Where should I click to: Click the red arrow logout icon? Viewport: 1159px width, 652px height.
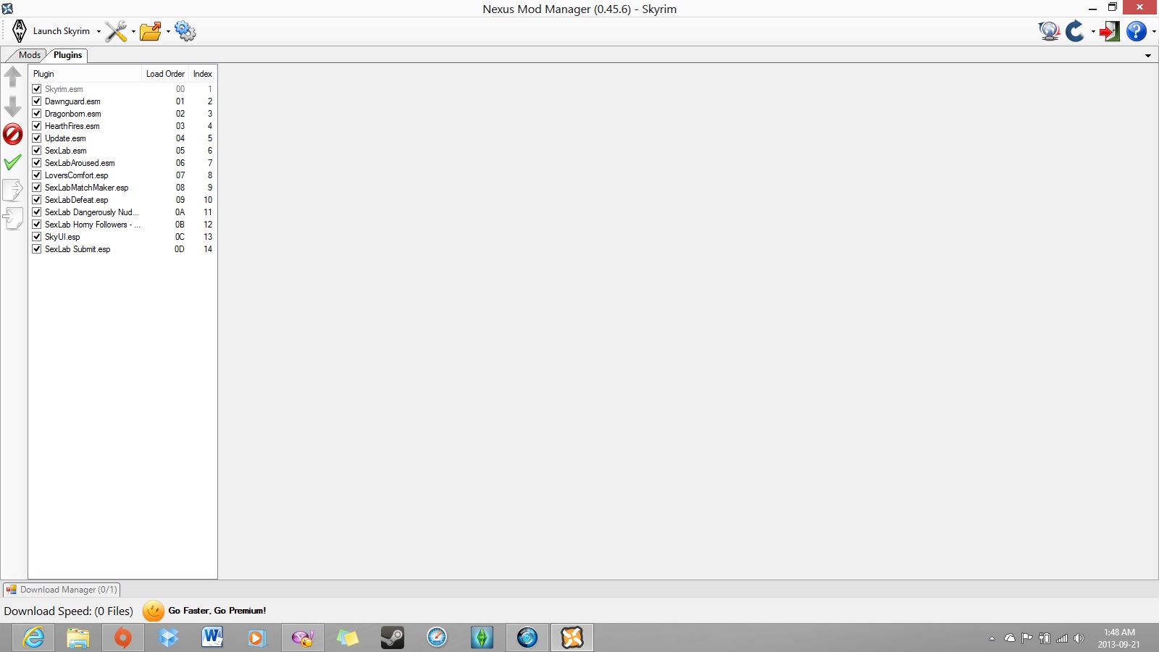(1110, 31)
